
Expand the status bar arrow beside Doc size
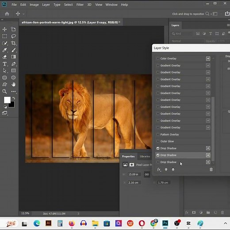[78, 214]
